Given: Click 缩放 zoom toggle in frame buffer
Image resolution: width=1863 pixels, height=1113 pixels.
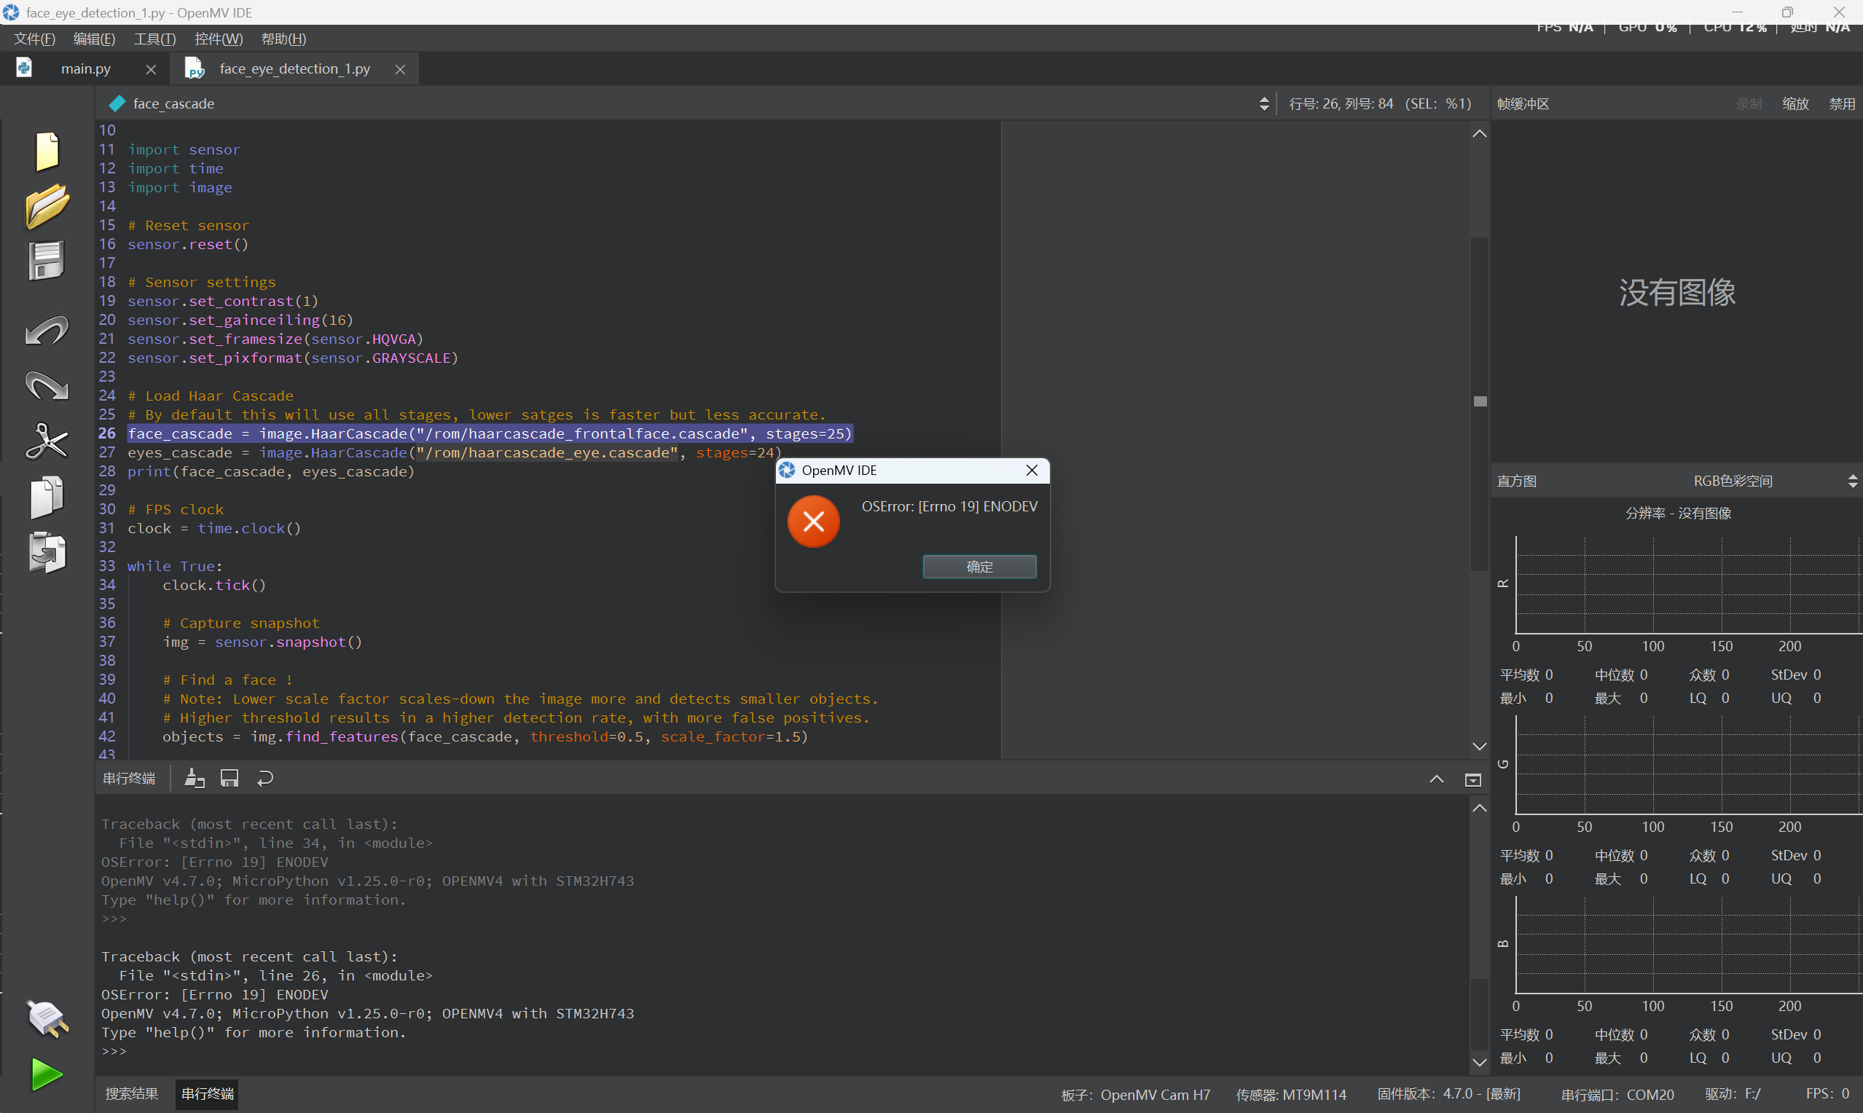Looking at the screenshot, I should (x=1795, y=103).
